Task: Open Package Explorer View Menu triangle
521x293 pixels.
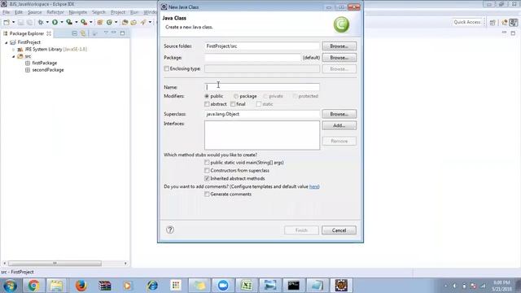Action: pyautogui.click(x=106, y=33)
